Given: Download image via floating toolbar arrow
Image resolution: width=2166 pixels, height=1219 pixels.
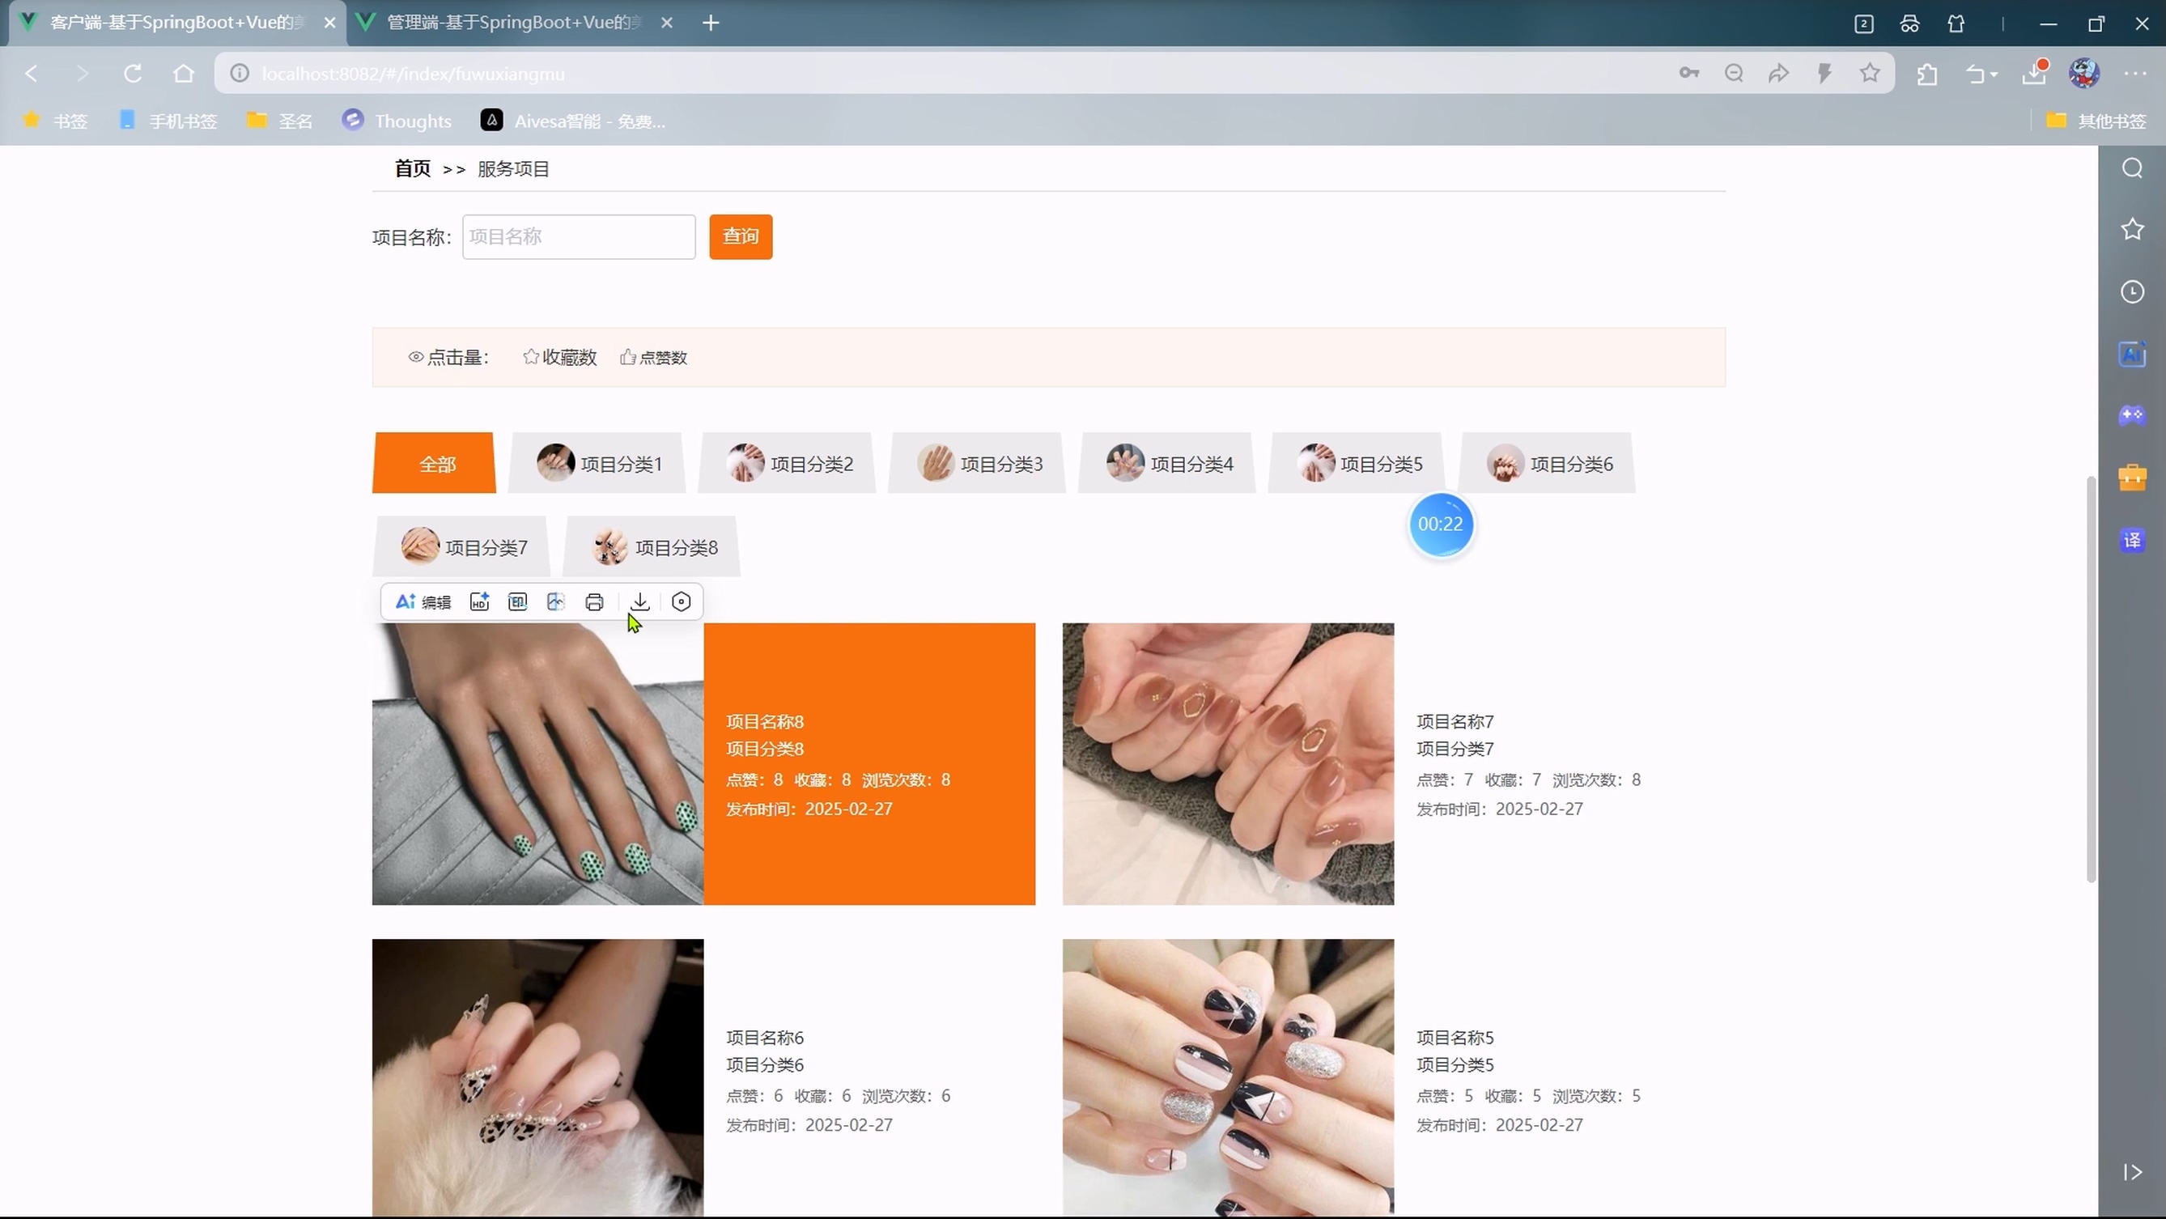Looking at the screenshot, I should pos(640,602).
